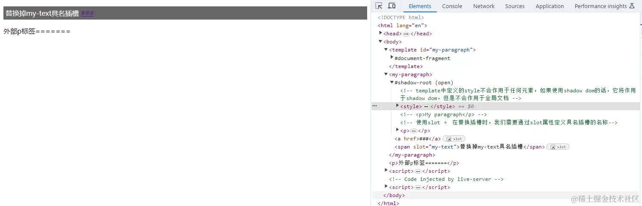This screenshot has height=206, width=642.
Task: Select the #shadow-root (open) row
Action: [424, 83]
